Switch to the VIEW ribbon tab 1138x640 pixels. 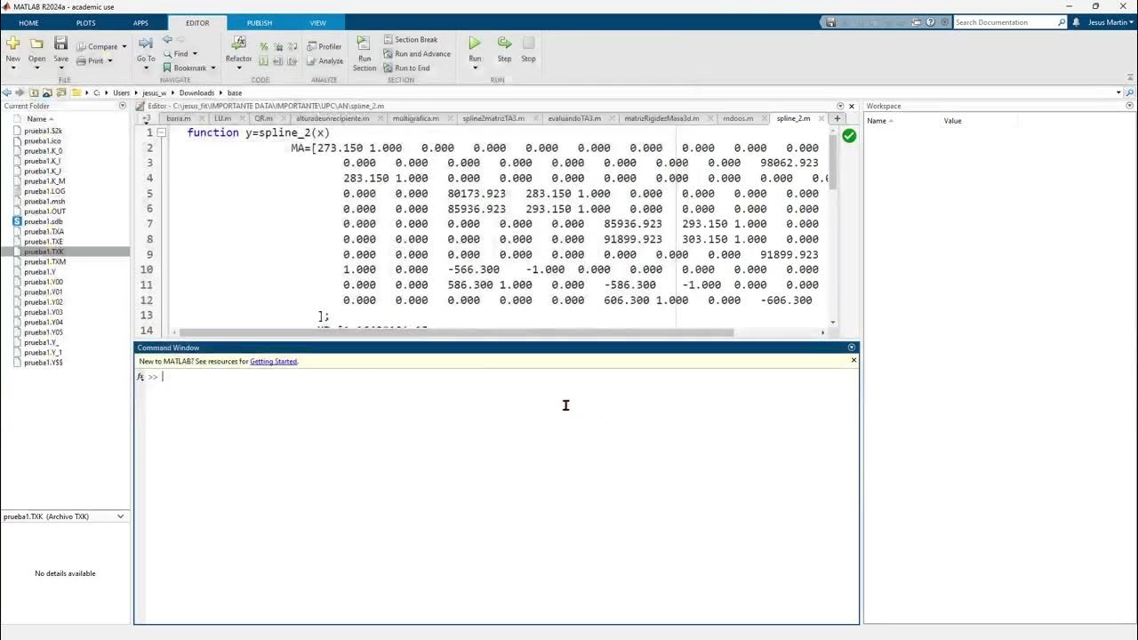[317, 23]
